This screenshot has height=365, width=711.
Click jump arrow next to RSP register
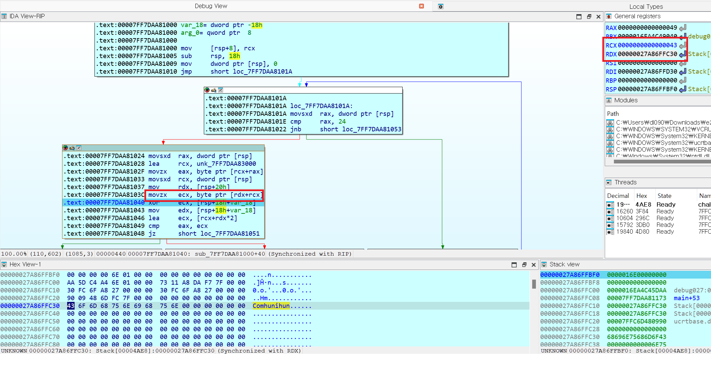click(x=683, y=89)
